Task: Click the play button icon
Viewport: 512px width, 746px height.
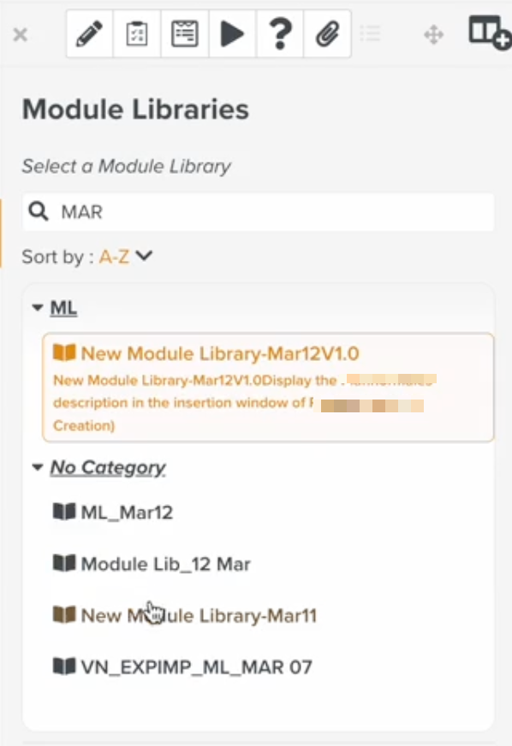Action: click(232, 33)
